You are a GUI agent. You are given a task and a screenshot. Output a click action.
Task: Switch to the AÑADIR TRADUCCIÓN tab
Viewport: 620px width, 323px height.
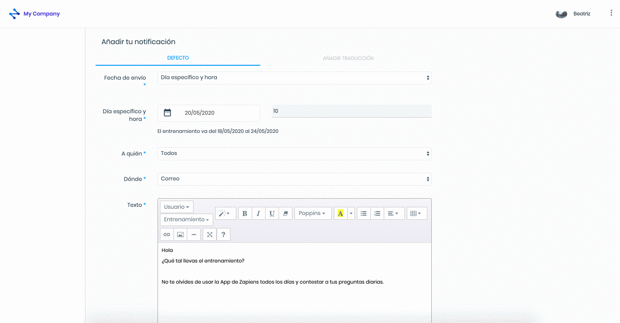[348, 58]
